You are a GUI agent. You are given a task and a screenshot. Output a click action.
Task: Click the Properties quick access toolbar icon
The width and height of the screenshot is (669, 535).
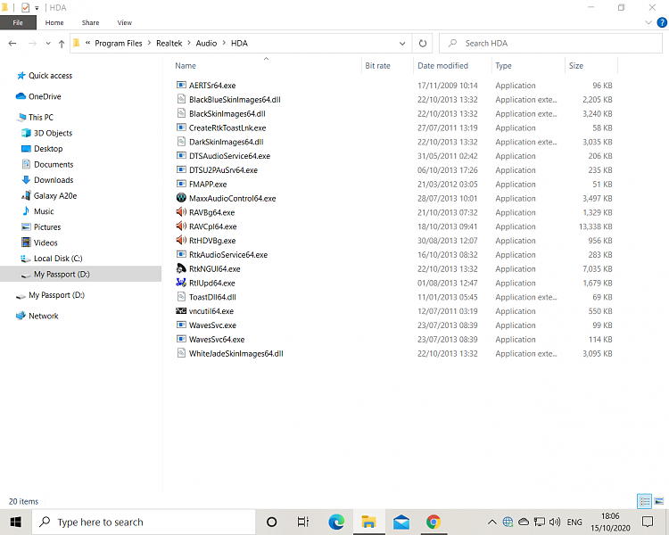coord(26,7)
